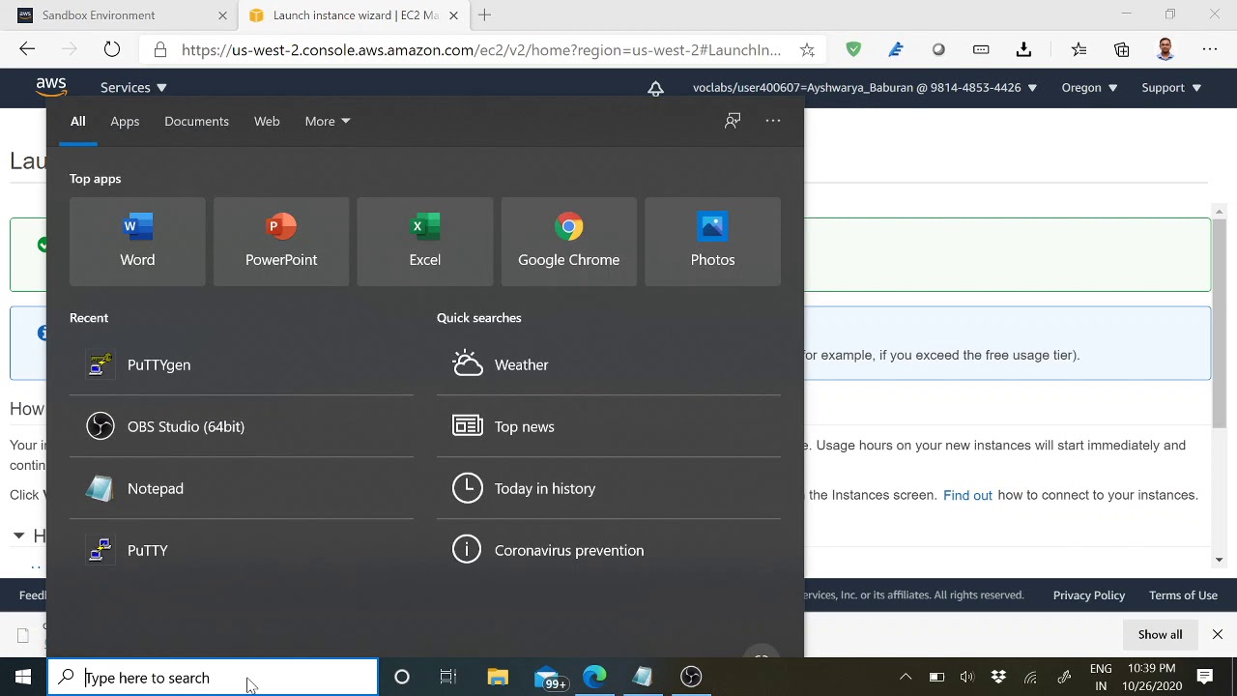The width and height of the screenshot is (1237, 696).
Task: Click the AWS logo home link
Action: tap(51, 87)
